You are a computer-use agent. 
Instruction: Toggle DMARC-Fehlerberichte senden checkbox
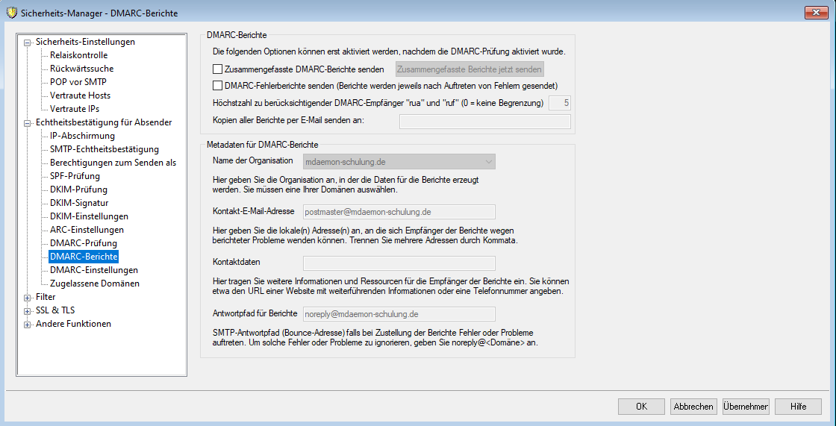point(218,86)
